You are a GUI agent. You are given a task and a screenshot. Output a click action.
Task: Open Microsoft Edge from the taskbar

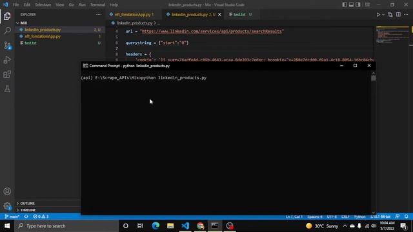pos(156,226)
